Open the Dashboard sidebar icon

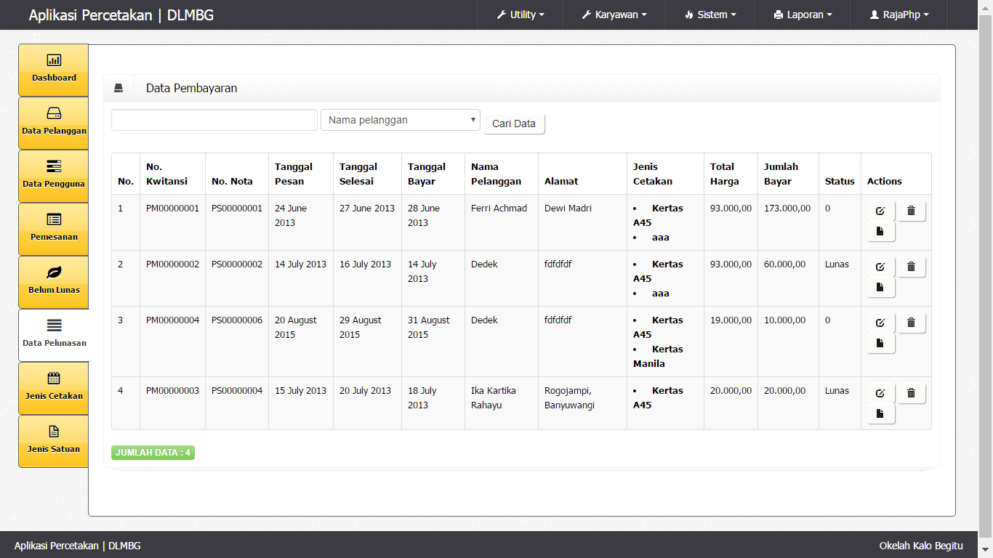(x=54, y=61)
